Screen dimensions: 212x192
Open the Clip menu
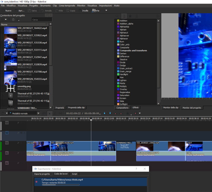click(x=55, y=6)
